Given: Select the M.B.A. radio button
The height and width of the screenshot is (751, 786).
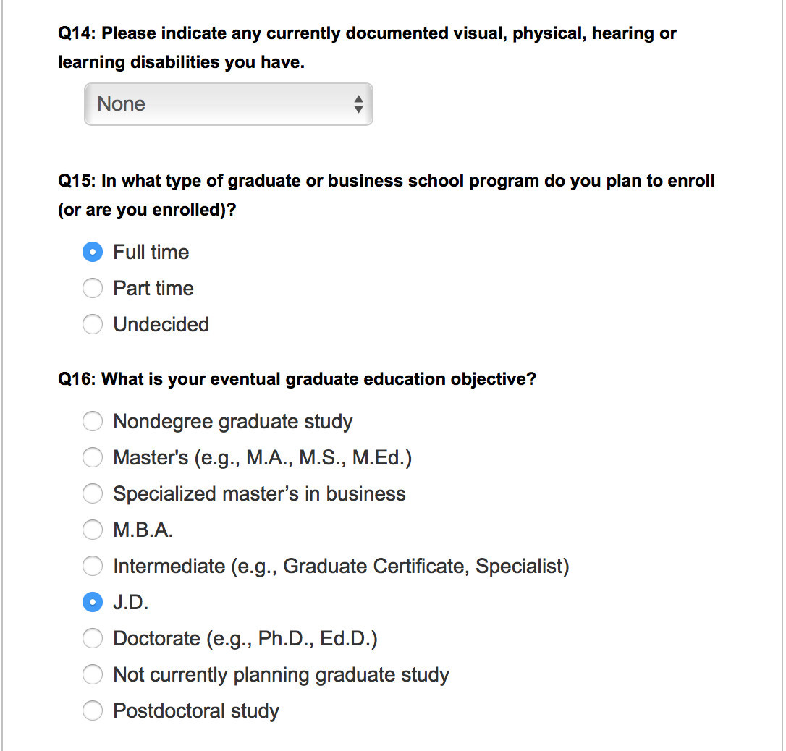Looking at the screenshot, I should (93, 530).
